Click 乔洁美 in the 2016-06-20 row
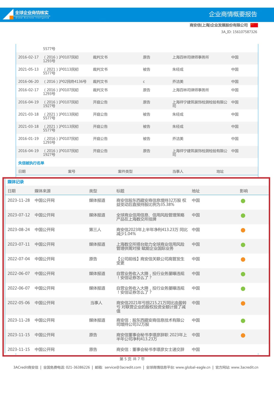This screenshot has width=274, height=394. click(x=178, y=81)
